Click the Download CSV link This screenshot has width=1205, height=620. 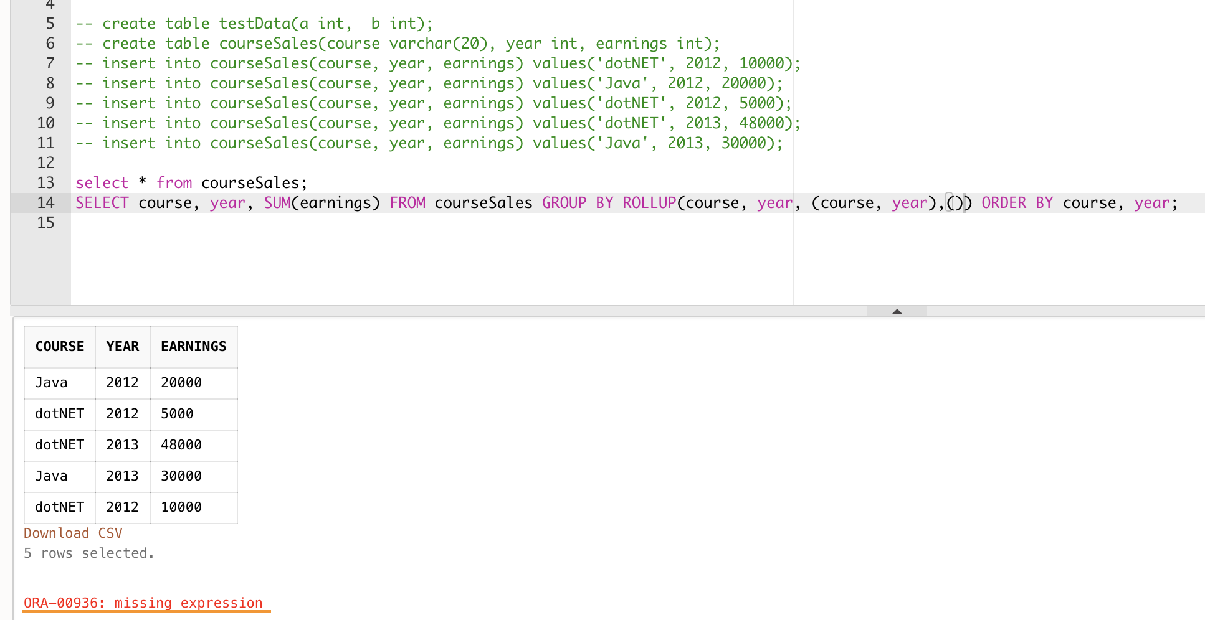click(x=73, y=533)
